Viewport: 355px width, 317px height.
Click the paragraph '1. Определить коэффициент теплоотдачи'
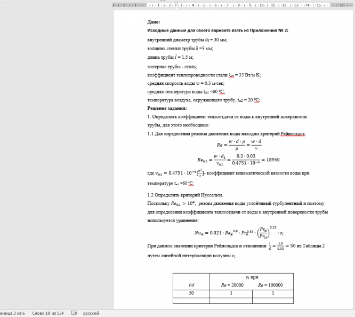pyautogui.click(x=227, y=121)
